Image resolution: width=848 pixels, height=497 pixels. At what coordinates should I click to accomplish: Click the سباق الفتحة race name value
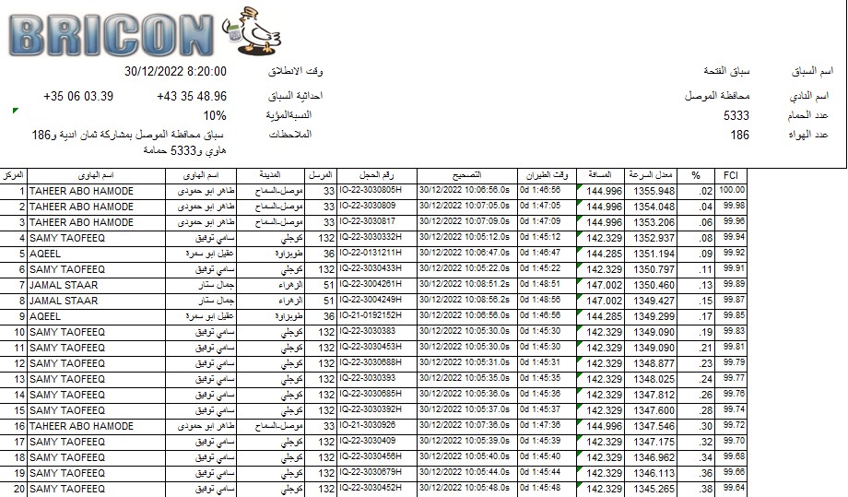[728, 72]
